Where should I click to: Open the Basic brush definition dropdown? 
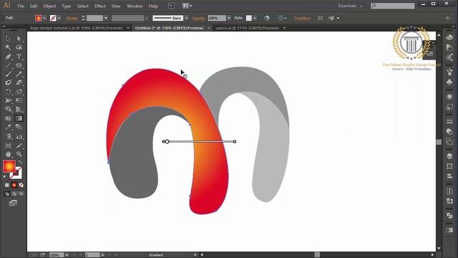186,18
